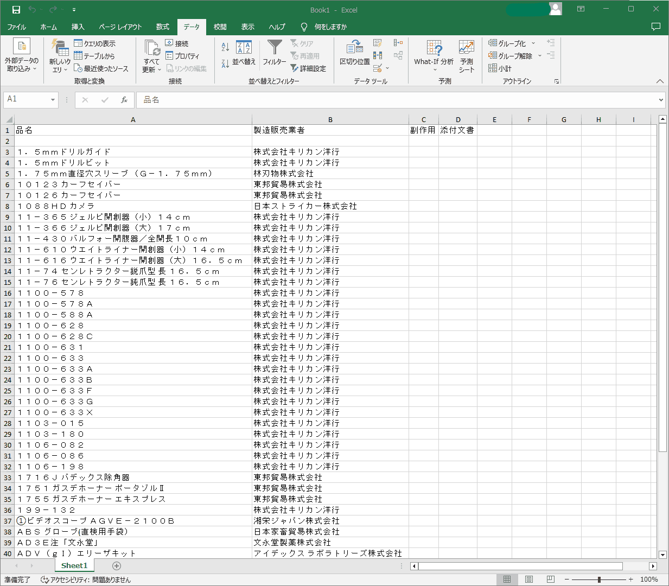Click the formula bar containing 品名
Viewport: 669px width, 586px height.
tap(396, 100)
